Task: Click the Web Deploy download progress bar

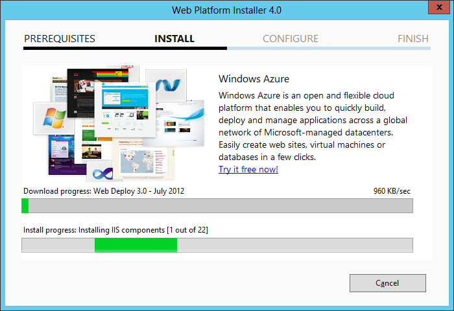Action: (x=217, y=205)
